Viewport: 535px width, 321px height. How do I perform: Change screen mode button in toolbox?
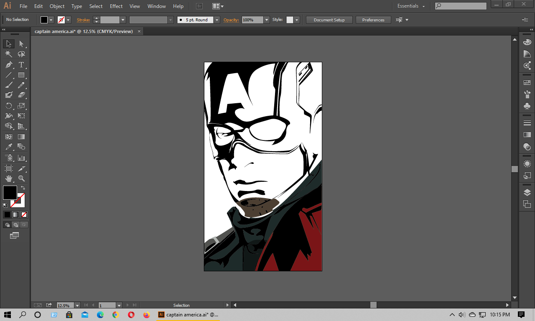click(15, 236)
